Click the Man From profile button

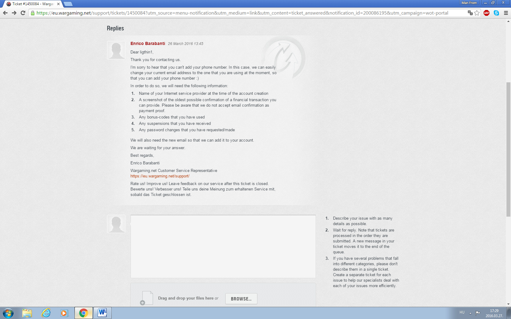[x=469, y=3]
